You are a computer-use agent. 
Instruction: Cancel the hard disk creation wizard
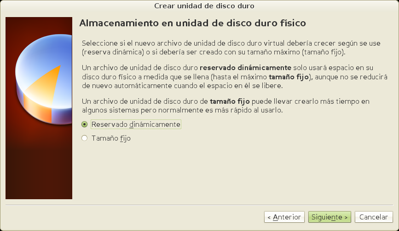[374, 217]
